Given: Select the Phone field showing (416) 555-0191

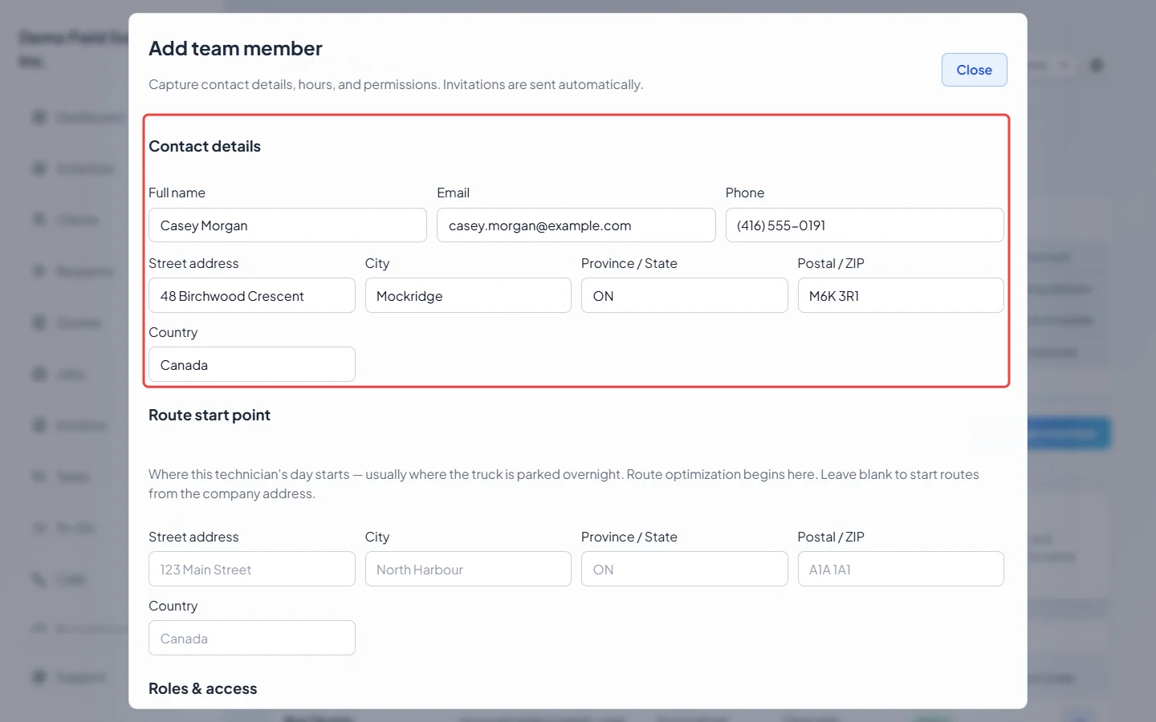Looking at the screenshot, I should [x=865, y=225].
